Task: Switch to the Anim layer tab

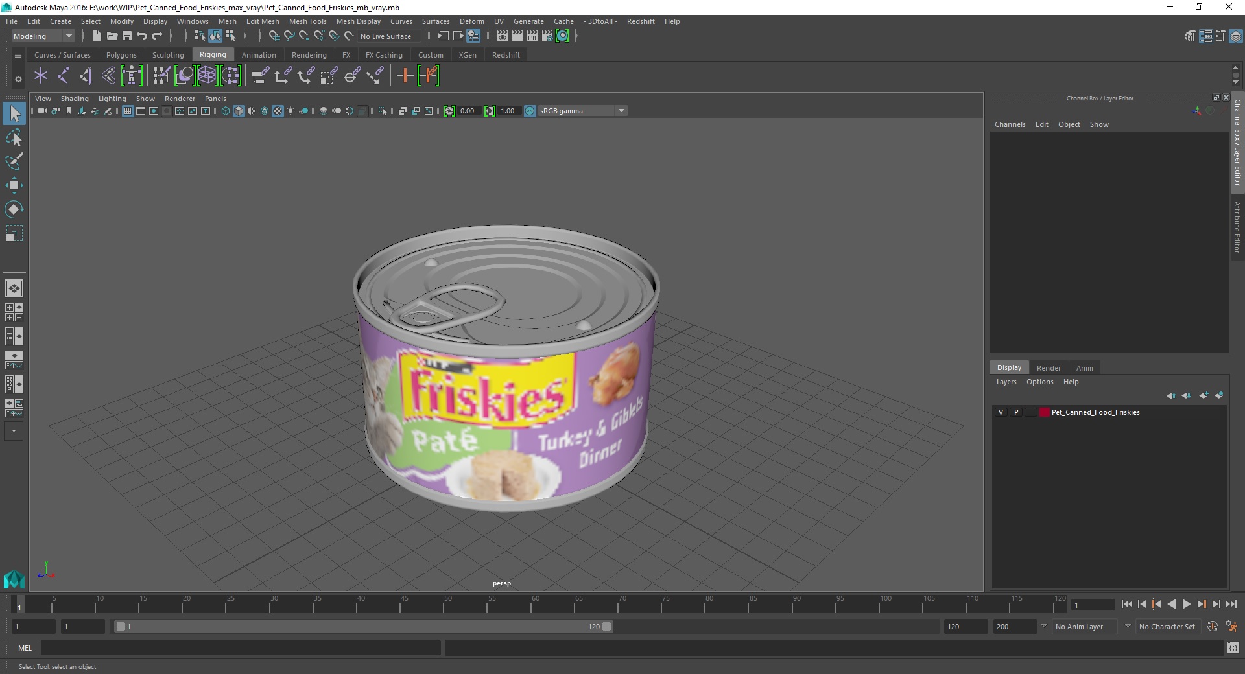Action: tap(1084, 367)
